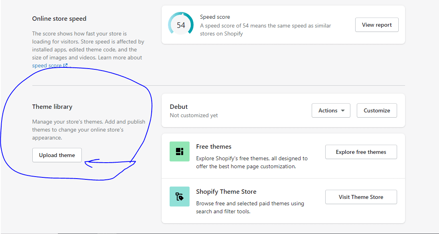The width and height of the screenshot is (439, 234).
Task: Click the 'Explore Shopify's free themes' description
Action: 252,162
